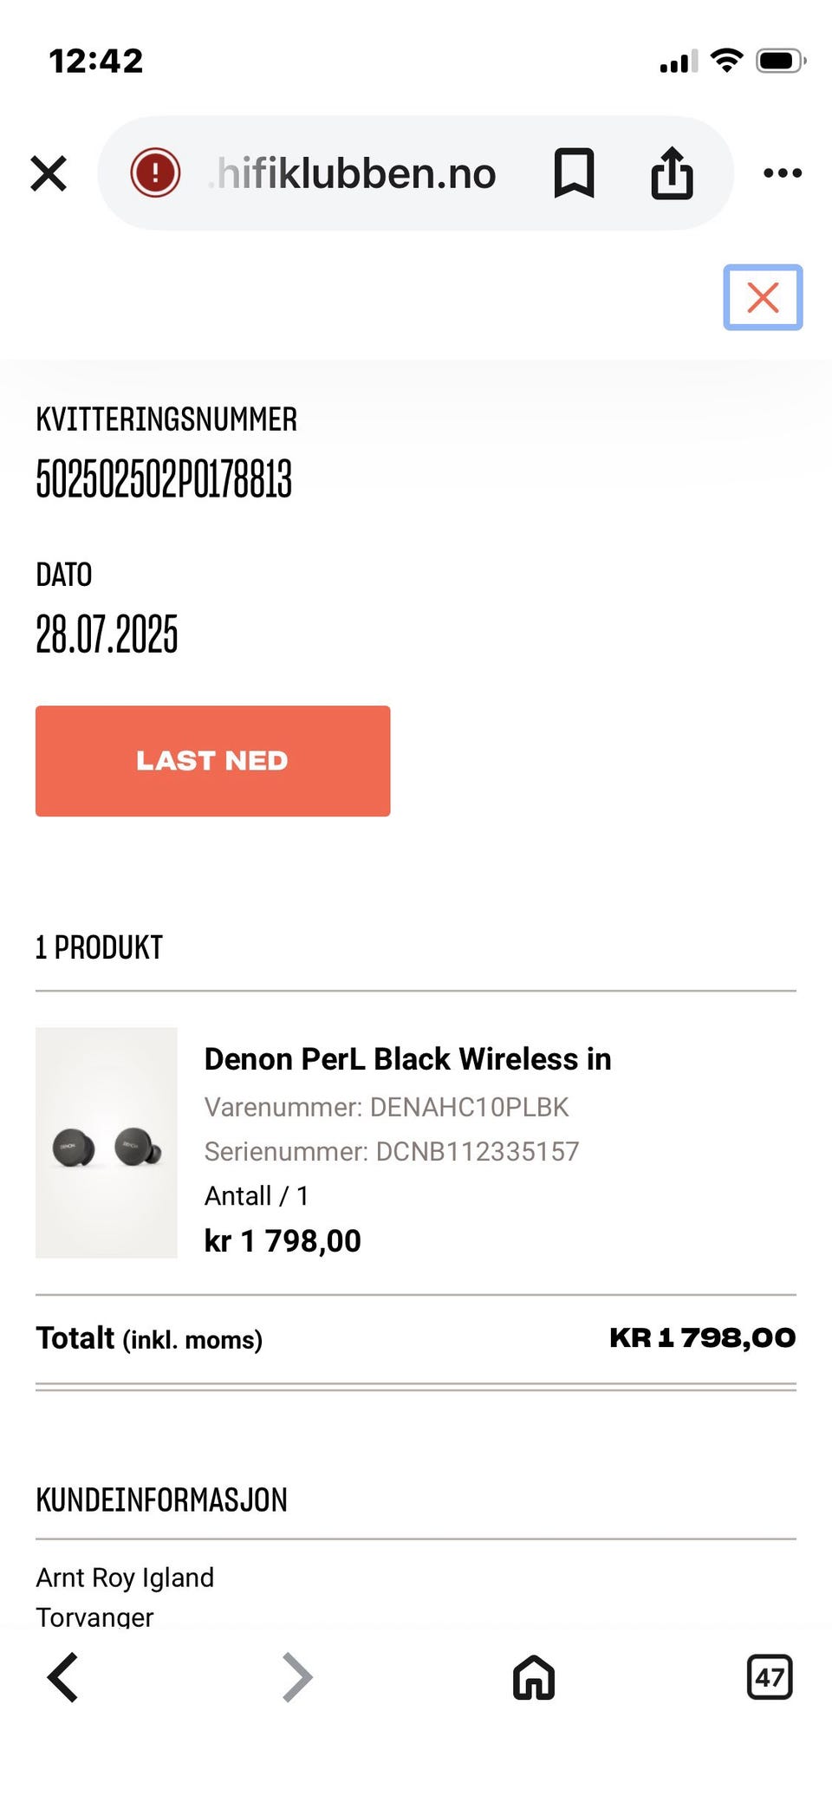This screenshot has width=832, height=1802.
Task: Open the Denon PerL earbuds thumbnail
Action: 107,1142
